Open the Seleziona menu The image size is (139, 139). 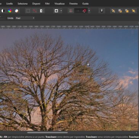click(22, 4)
